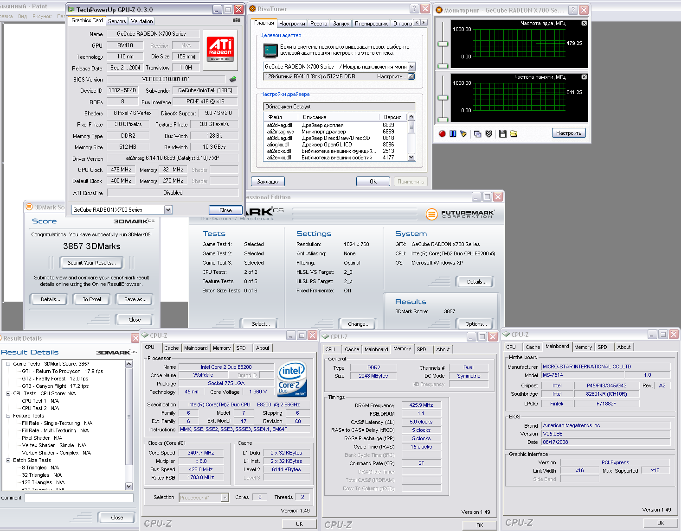Viewport: 681px width, 531px height.
Task: Click the overlapping windows icon in monitoring toolbar
Action: (478, 134)
